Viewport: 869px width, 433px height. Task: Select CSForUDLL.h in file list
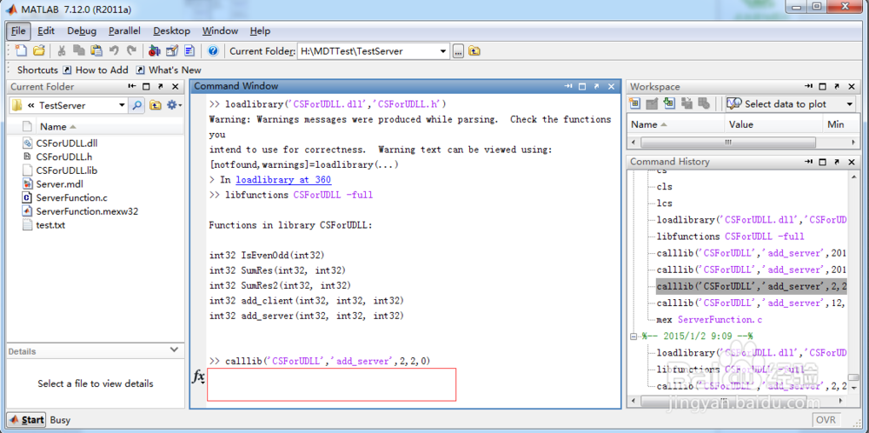[x=64, y=157]
